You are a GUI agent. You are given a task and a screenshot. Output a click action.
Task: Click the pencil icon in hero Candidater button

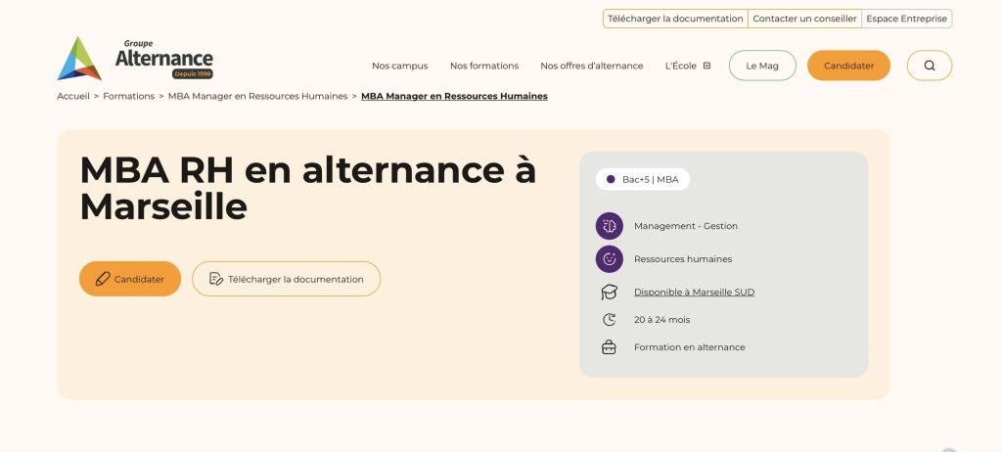pyautogui.click(x=102, y=279)
